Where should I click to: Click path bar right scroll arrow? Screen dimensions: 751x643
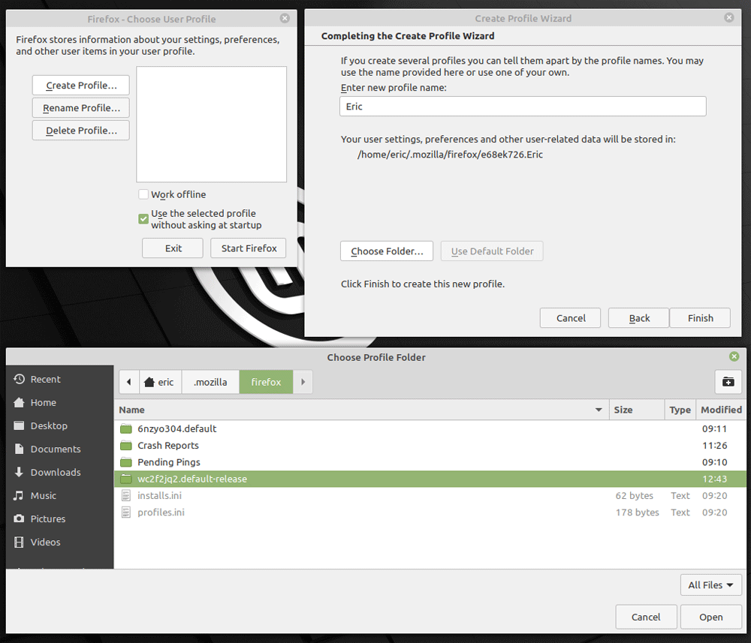coord(303,382)
